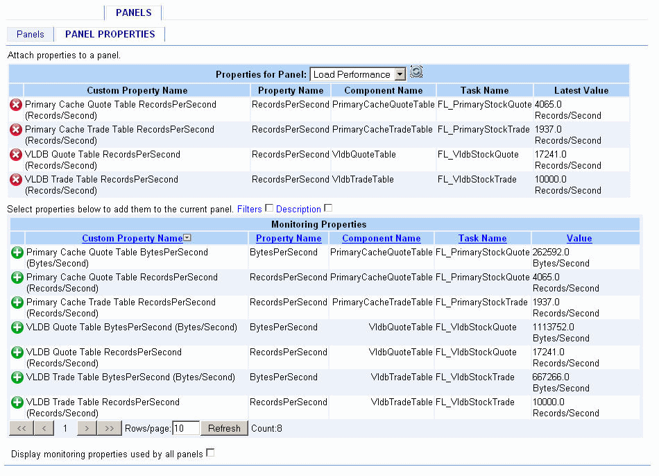Screen dimensions: 659x476
Task: Add VLDB Trade Table RecordsPerSecond property
Action: click(x=17, y=402)
